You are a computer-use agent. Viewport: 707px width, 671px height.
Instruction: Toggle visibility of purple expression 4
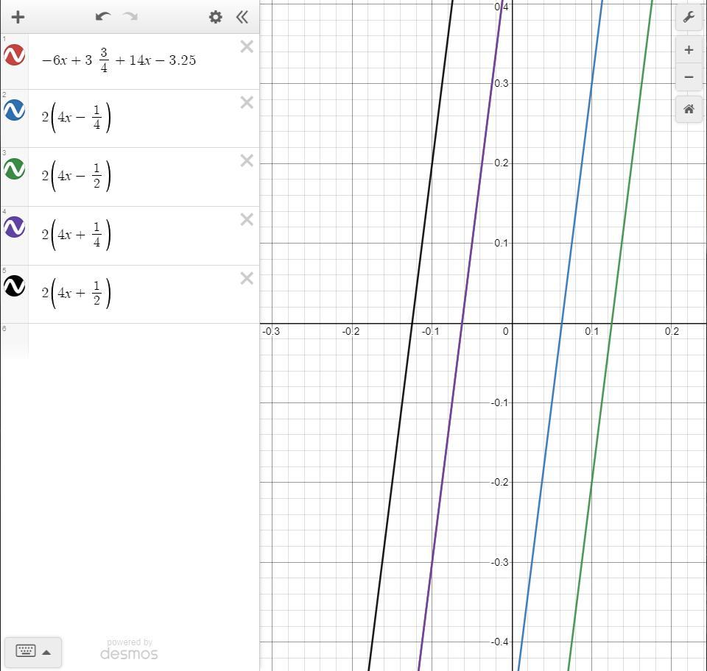tap(15, 227)
